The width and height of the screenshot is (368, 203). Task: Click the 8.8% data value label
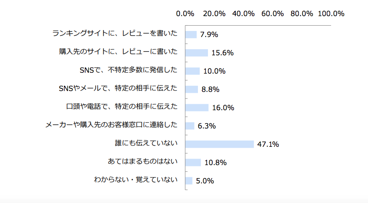210,90
